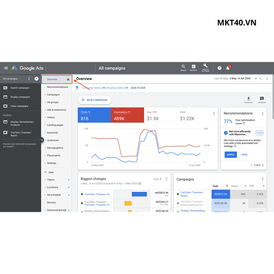Open Locations in the side menu

tap(53, 187)
